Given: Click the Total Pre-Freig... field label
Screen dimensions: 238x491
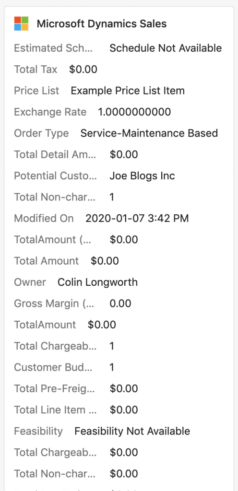Looking at the screenshot, I should click(55, 388).
